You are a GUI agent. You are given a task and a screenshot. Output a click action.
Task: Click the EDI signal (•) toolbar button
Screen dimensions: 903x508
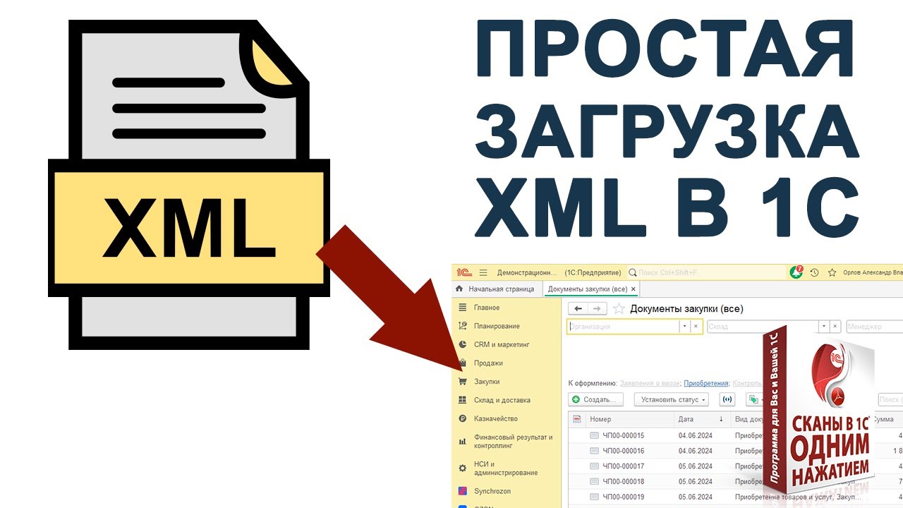pyautogui.click(x=728, y=399)
